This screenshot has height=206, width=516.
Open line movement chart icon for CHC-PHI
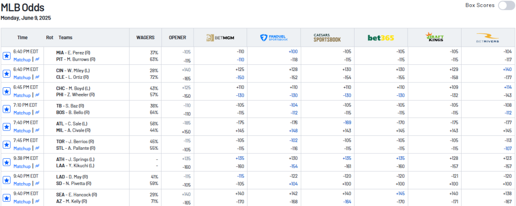(37, 95)
